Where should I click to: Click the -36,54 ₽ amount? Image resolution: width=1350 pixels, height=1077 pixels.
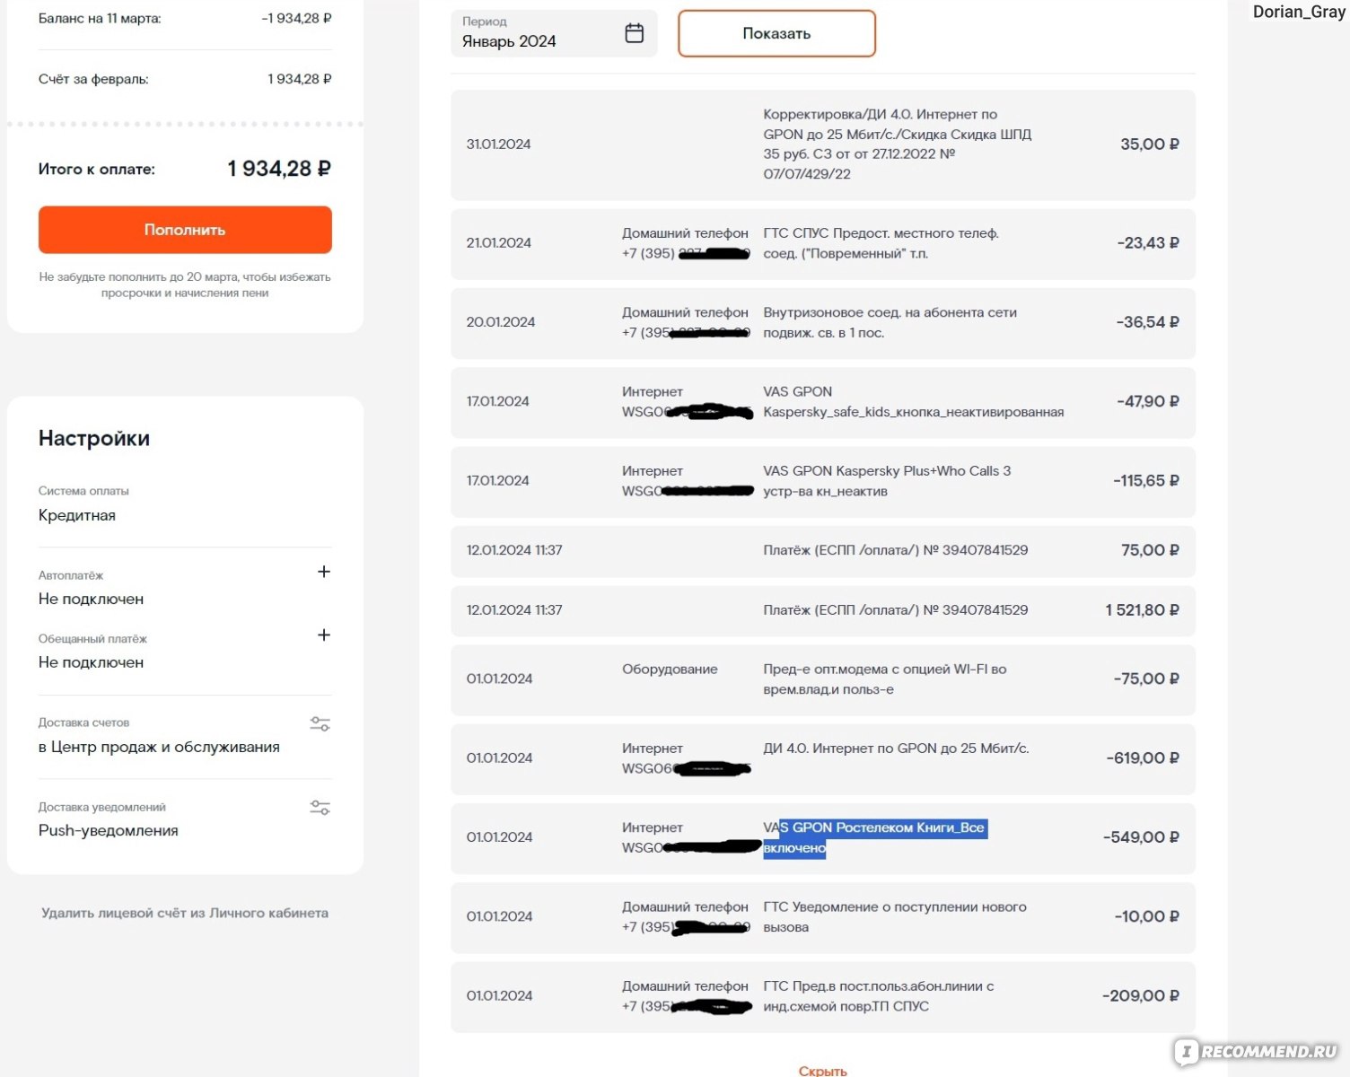coord(1147,322)
